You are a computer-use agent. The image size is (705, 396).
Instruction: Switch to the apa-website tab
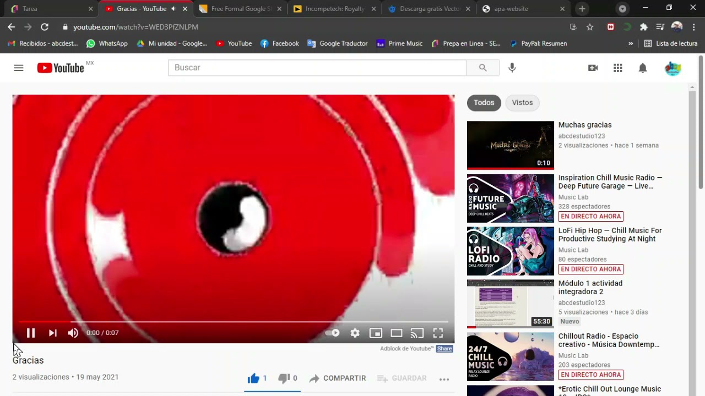[524, 9]
